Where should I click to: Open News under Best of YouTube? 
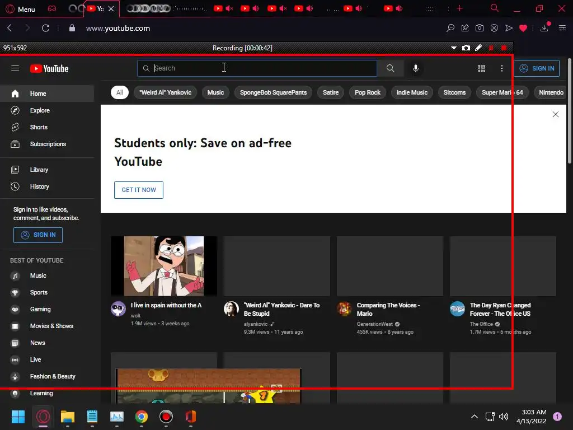pyautogui.click(x=47, y=343)
